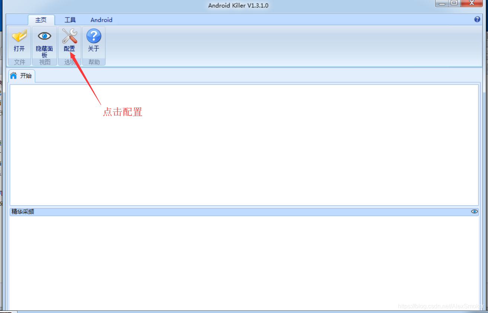The width and height of the screenshot is (488, 313).
Task: Click the 视图 group label
Action: (44, 62)
